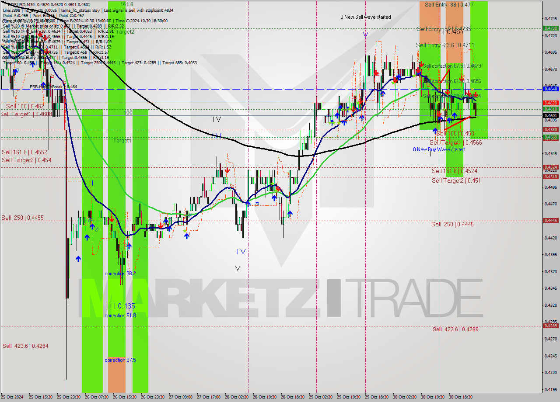Click the 'I I I 0.435' wave label

tap(120, 306)
